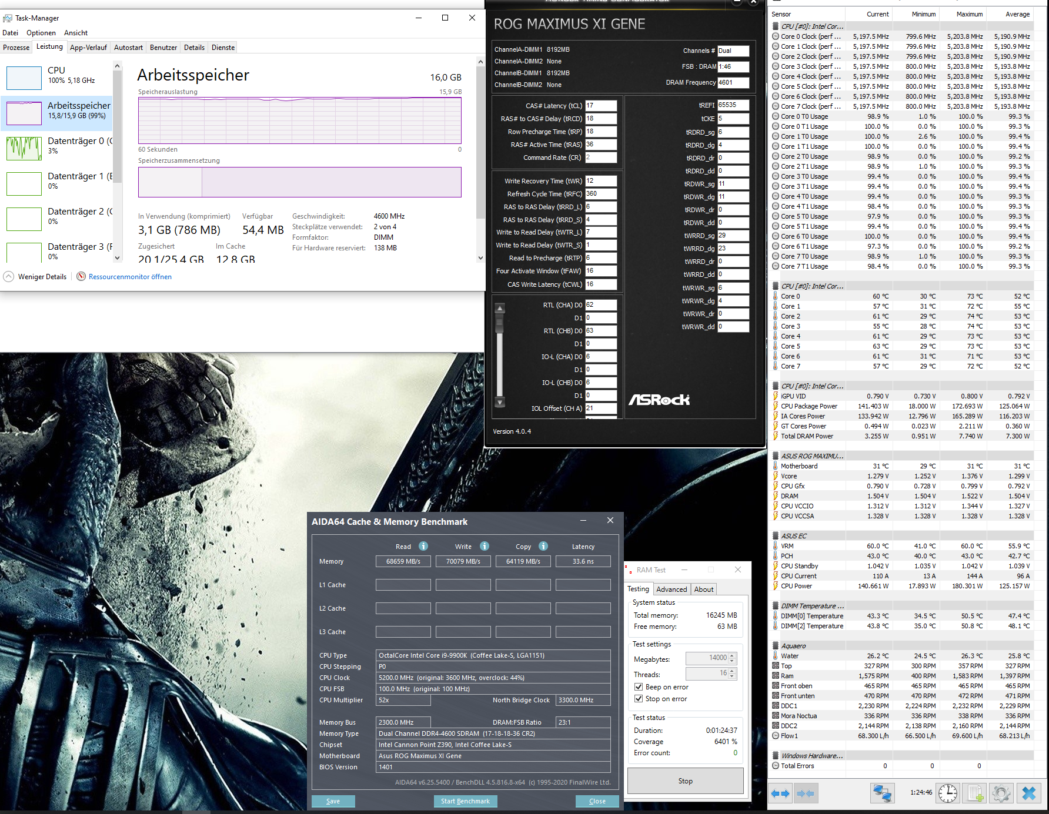Viewport: 1049px width, 814px height.
Task: Click the blue X close icon in HWiNFO
Action: [x=1029, y=793]
